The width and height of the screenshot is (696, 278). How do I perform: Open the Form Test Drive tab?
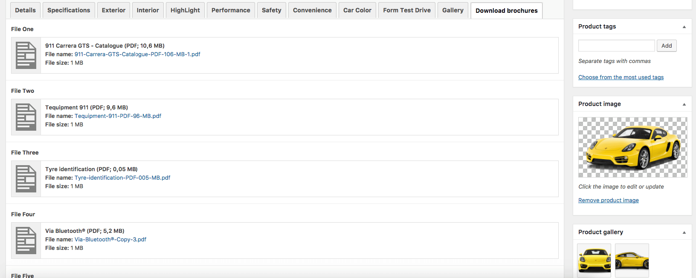407,10
